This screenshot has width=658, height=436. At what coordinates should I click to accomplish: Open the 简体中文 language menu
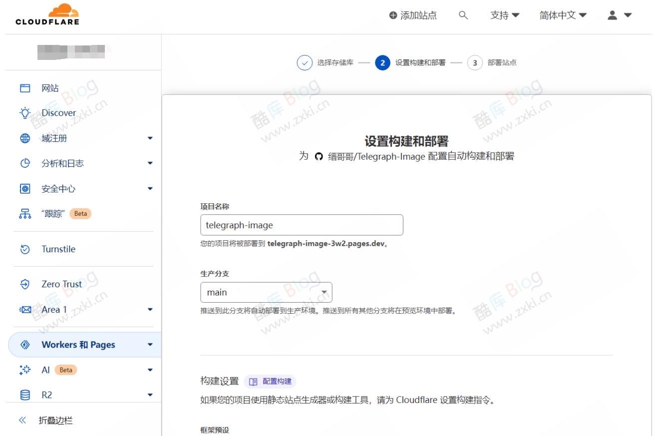(x=560, y=15)
